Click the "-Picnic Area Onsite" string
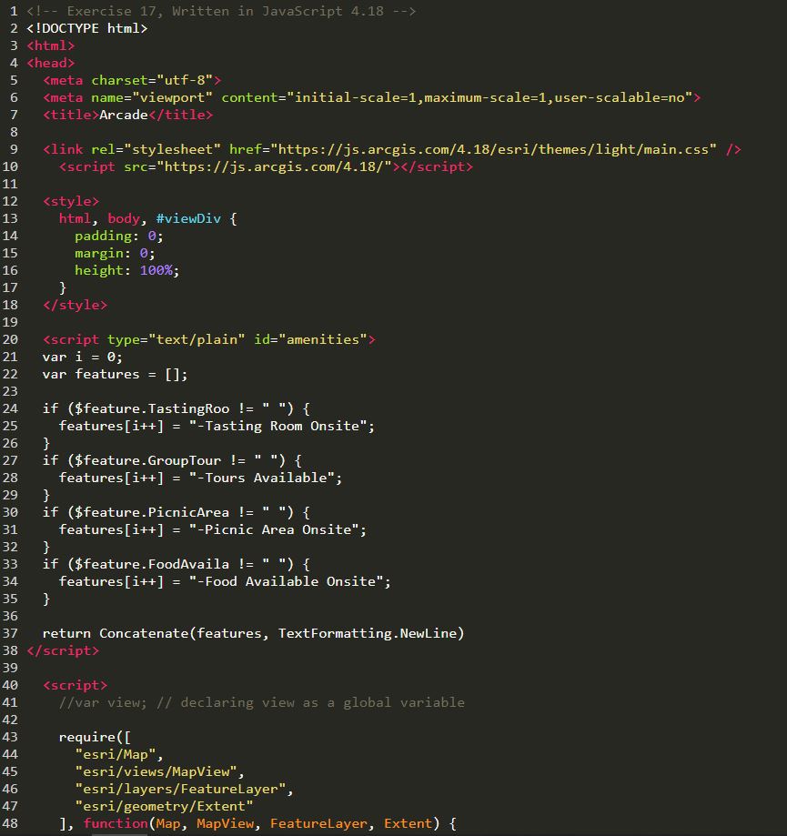This screenshot has height=836, width=787. tap(277, 529)
